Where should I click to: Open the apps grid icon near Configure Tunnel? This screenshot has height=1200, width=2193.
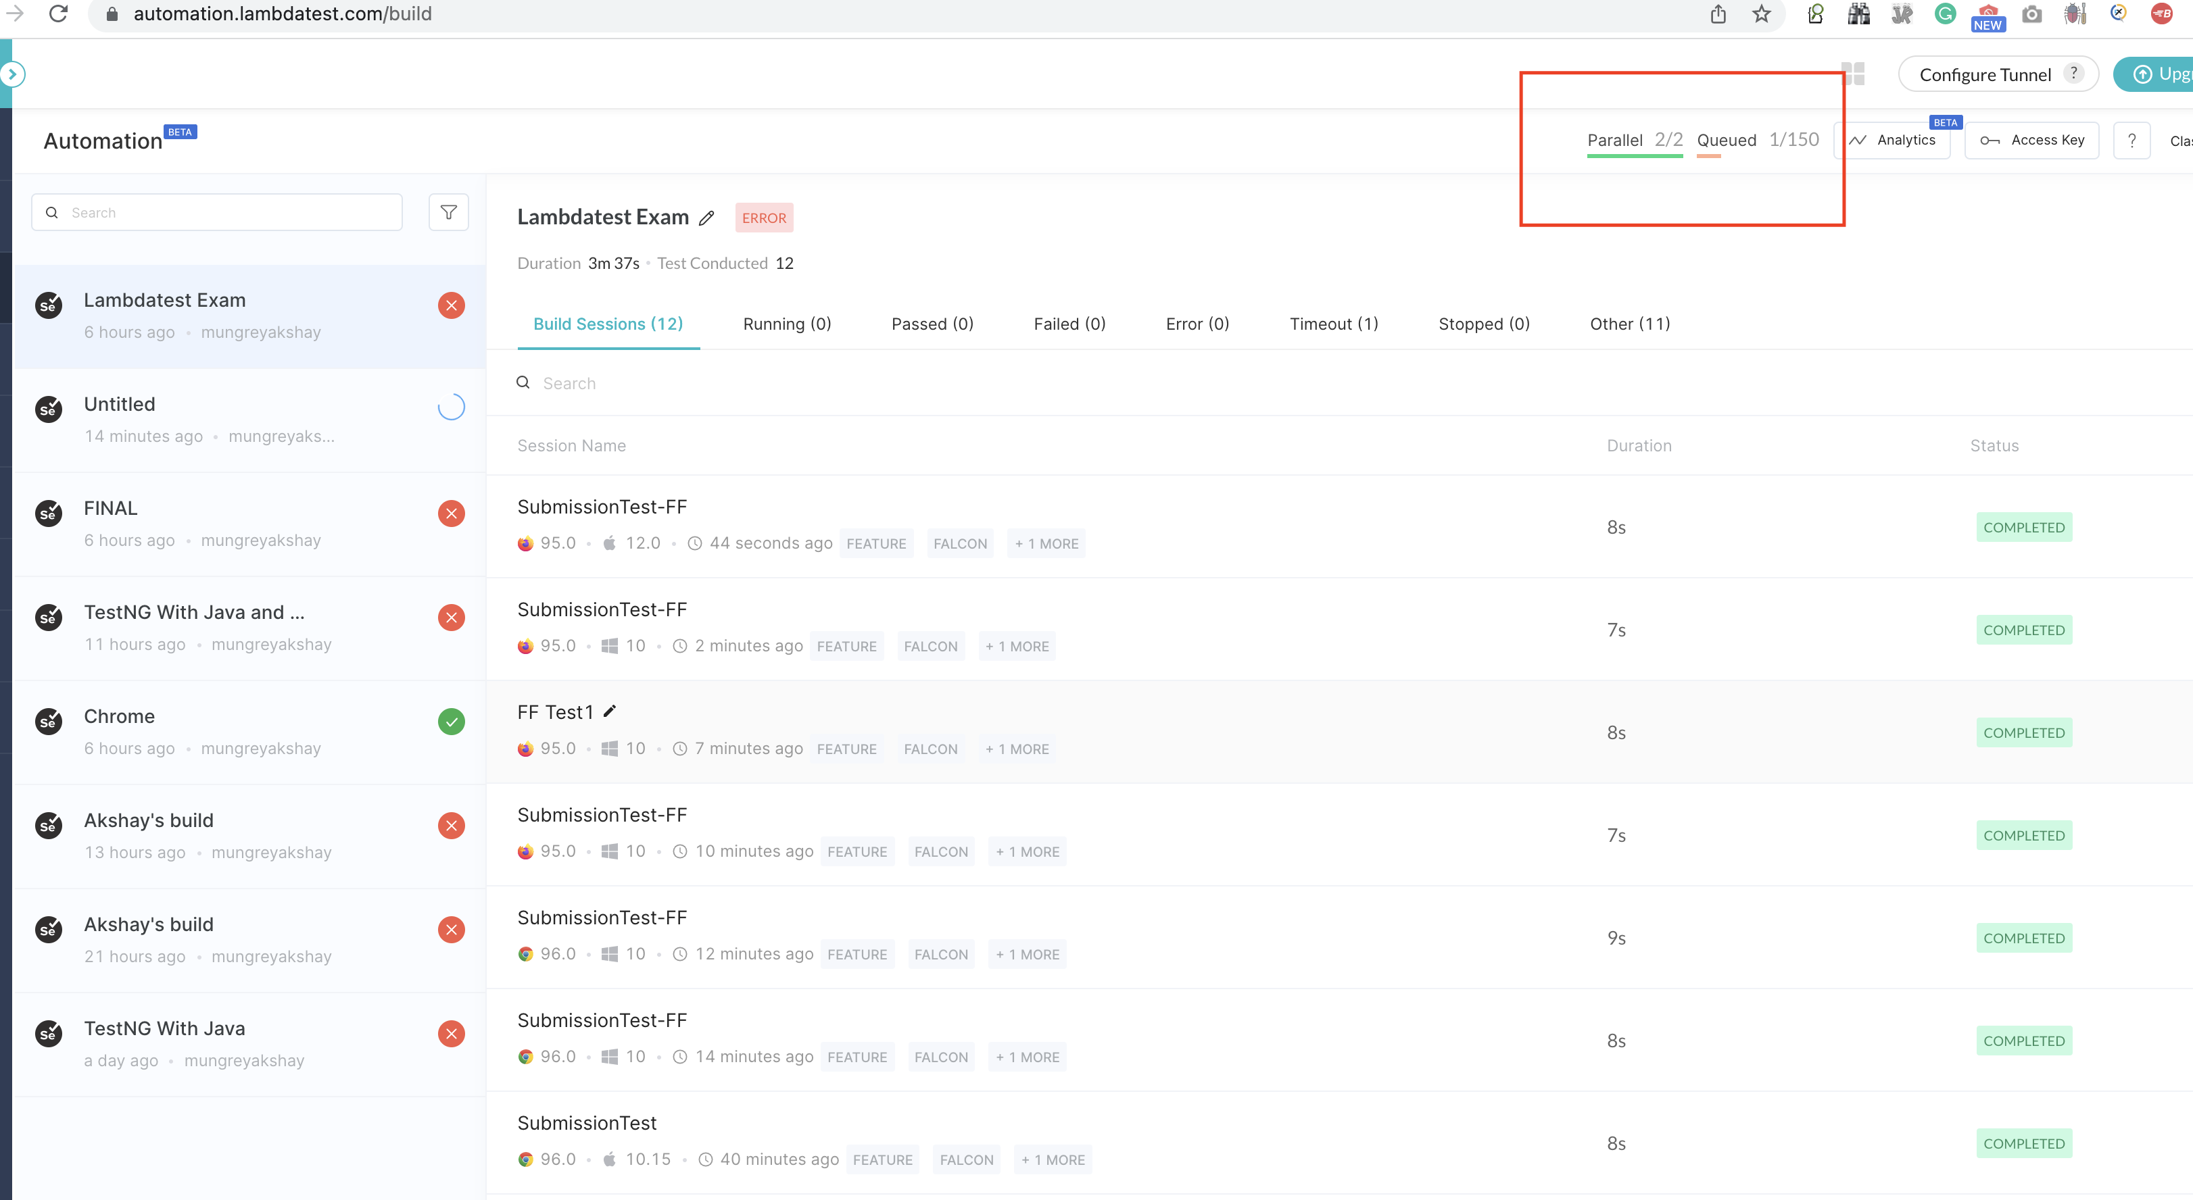click(x=1855, y=73)
